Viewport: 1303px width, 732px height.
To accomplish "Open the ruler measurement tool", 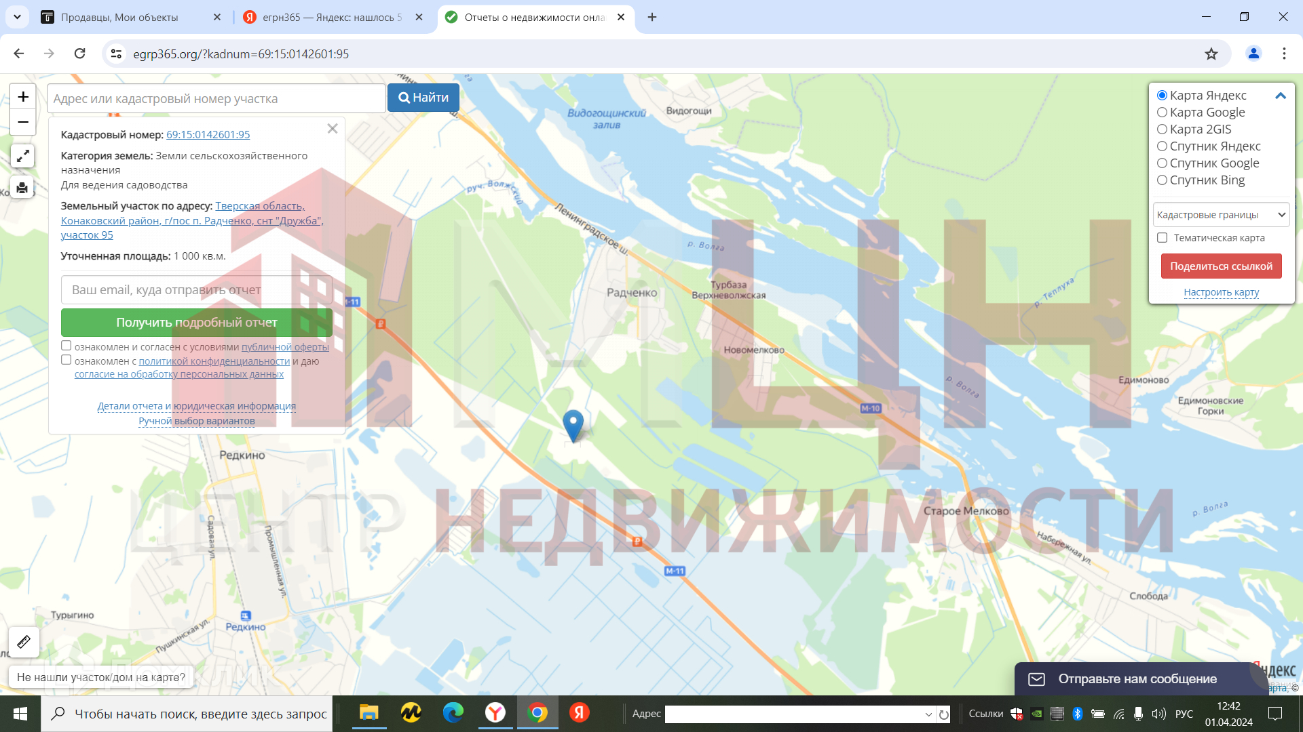I will click(24, 642).
